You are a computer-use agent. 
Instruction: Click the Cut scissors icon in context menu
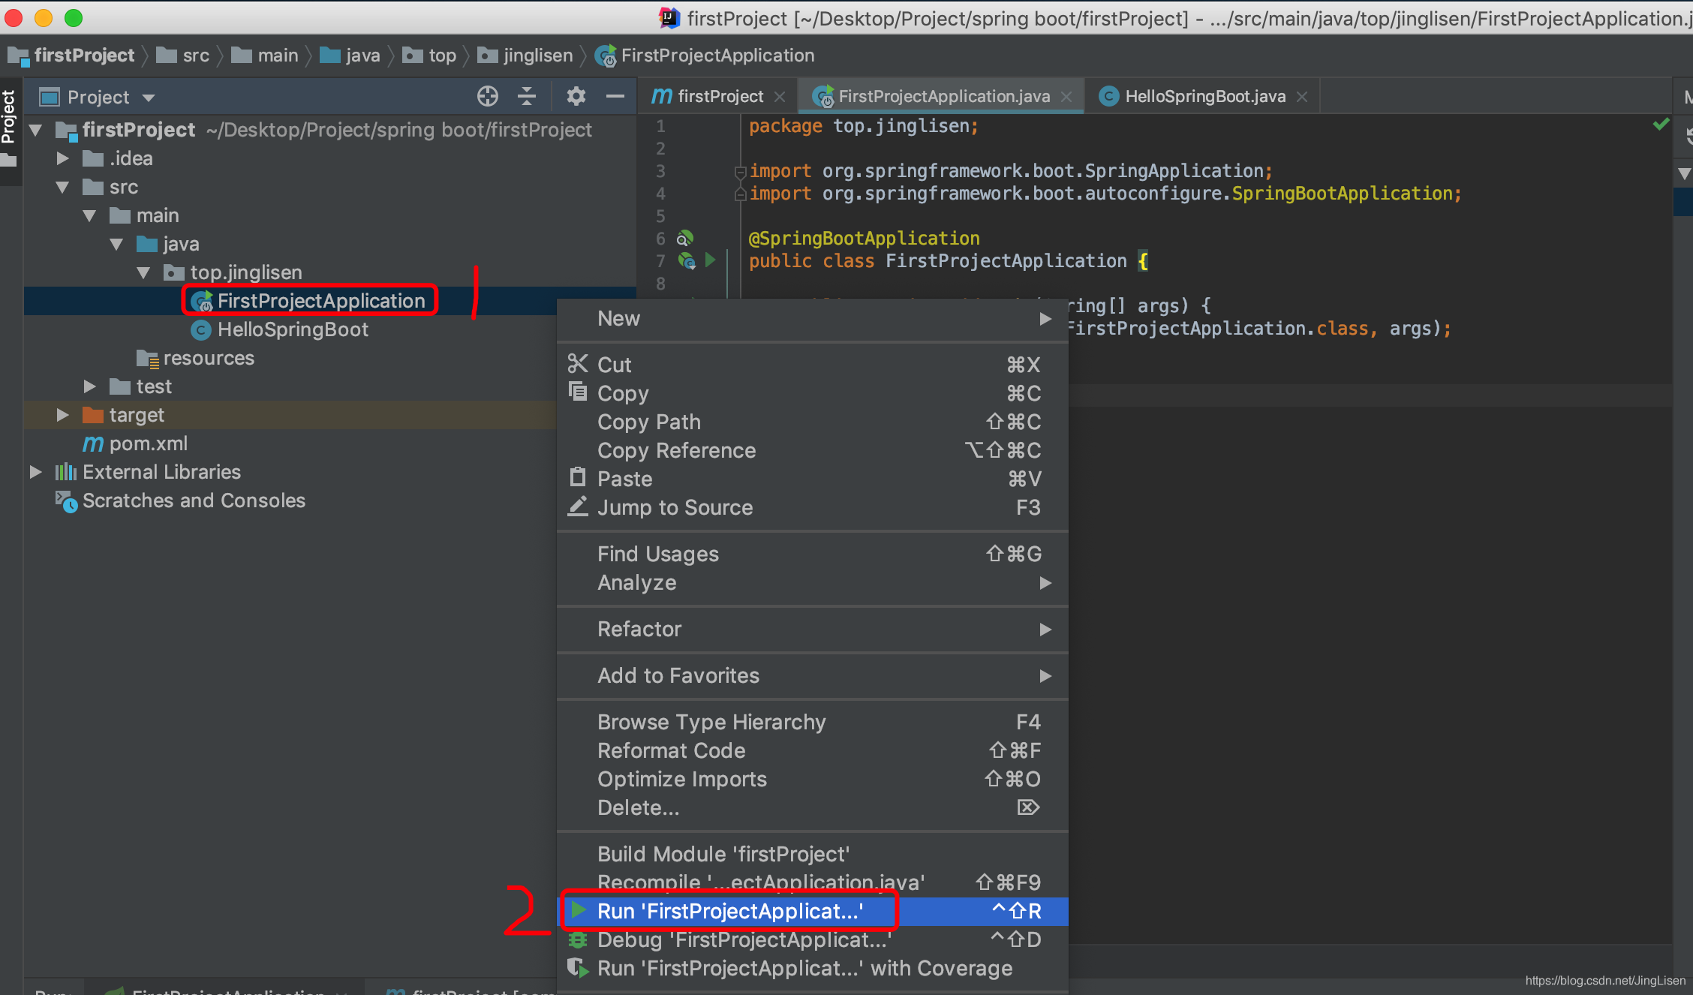coord(577,364)
